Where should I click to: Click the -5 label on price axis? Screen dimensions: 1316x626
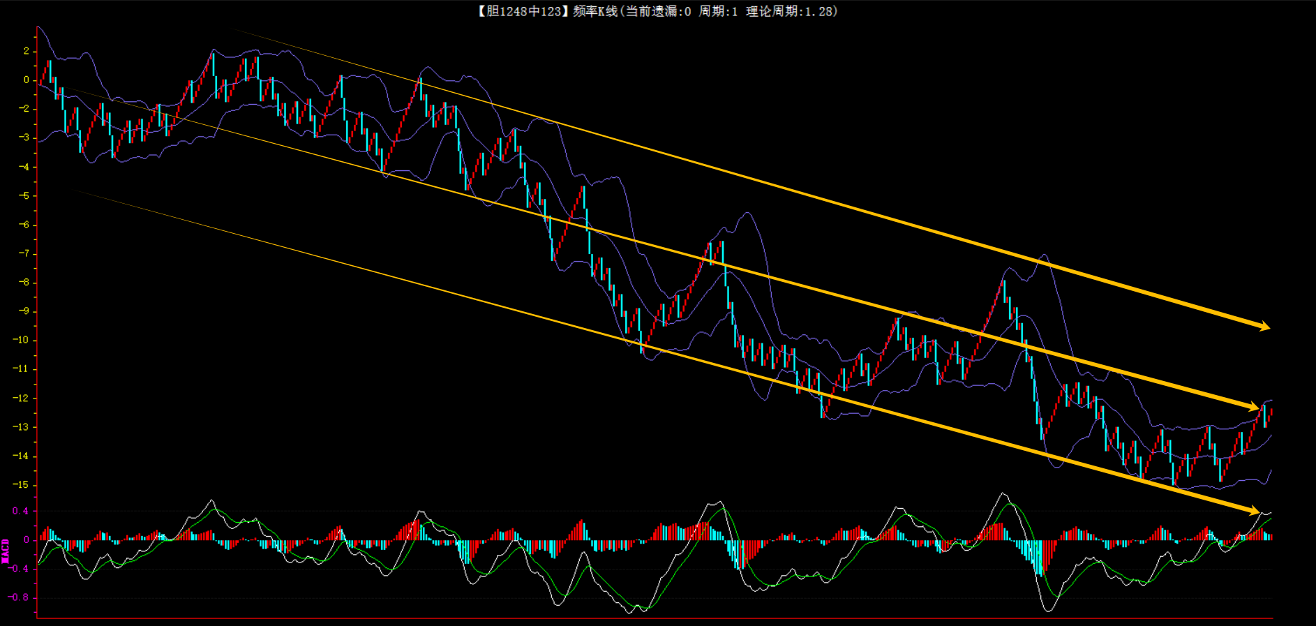24,195
